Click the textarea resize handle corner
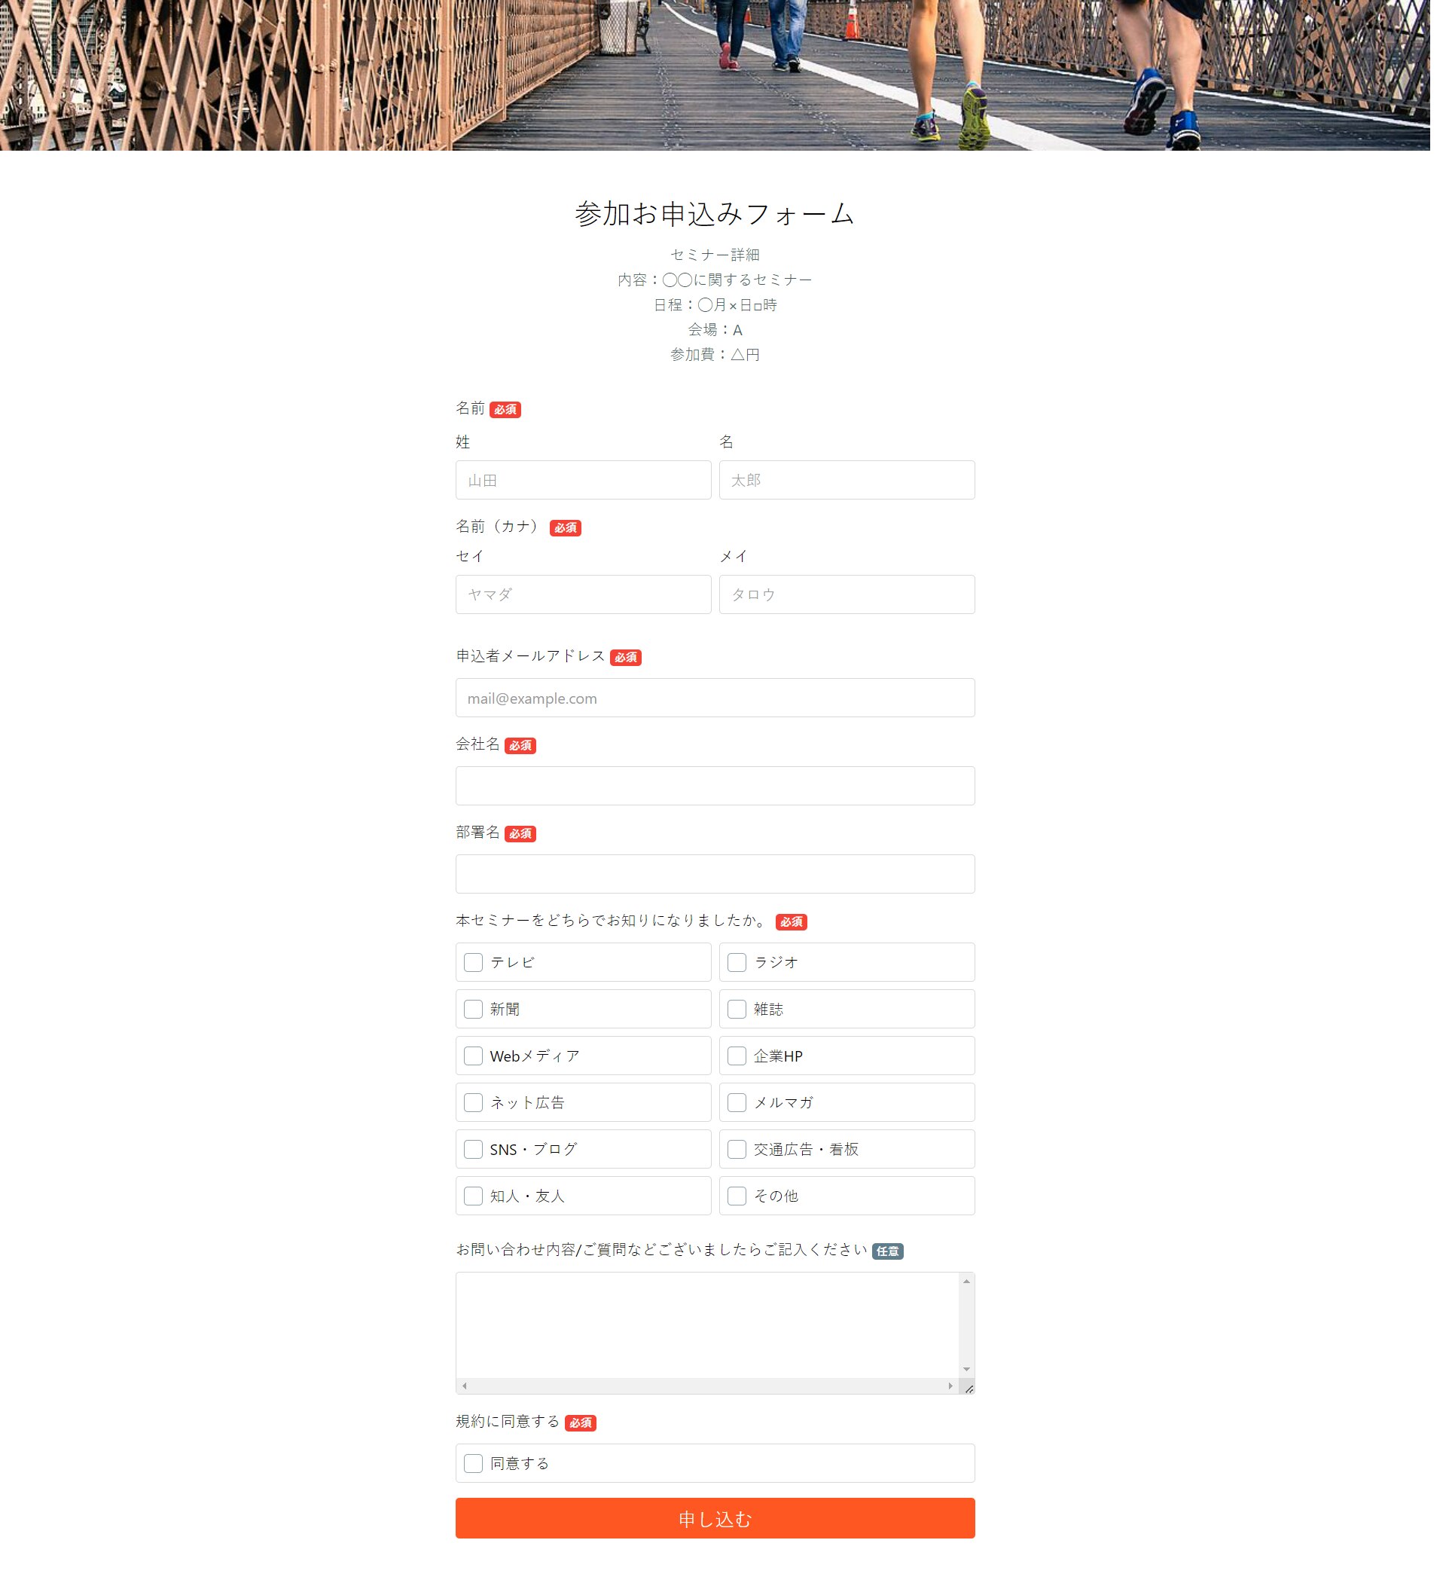 [x=968, y=1387]
